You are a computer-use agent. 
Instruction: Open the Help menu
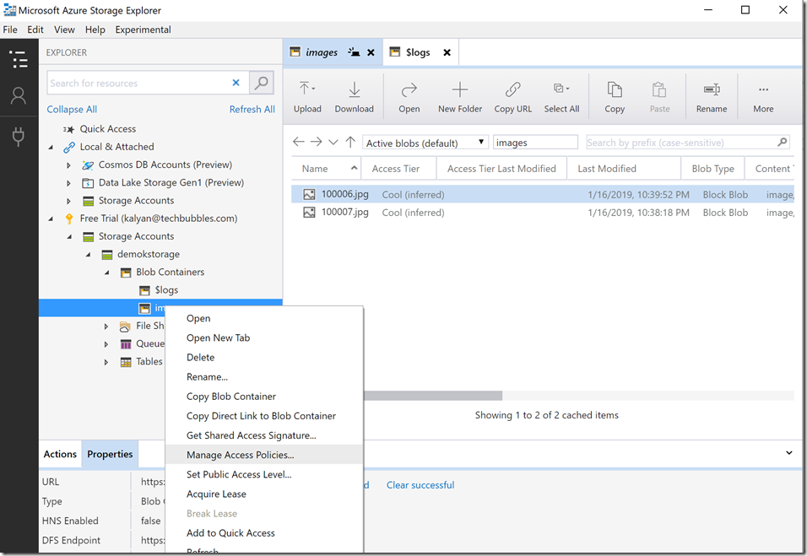[x=95, y=30]
